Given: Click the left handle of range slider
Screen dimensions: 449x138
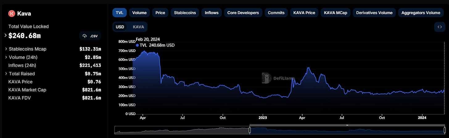Looking at the screenshot, I should (250, 130).
